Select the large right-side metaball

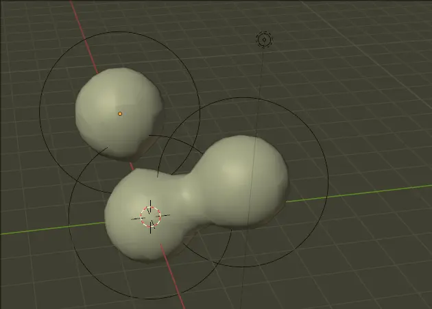coord(247,178)
